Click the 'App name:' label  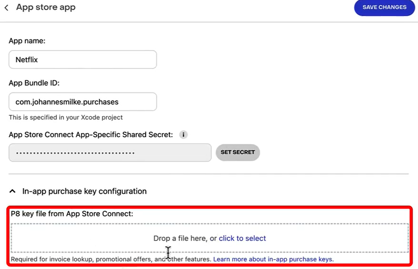27,41
